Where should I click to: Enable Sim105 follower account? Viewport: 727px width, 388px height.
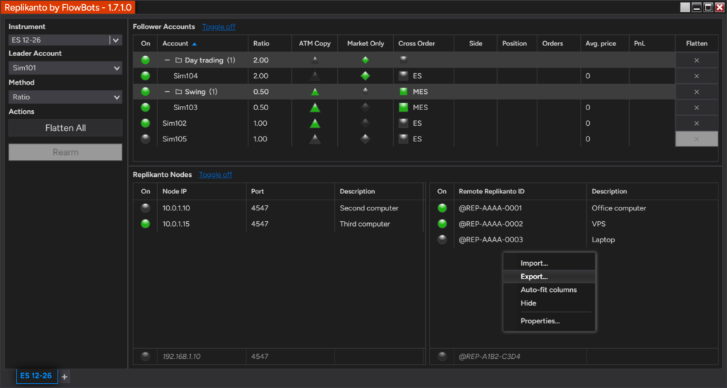tap(146, 139)
